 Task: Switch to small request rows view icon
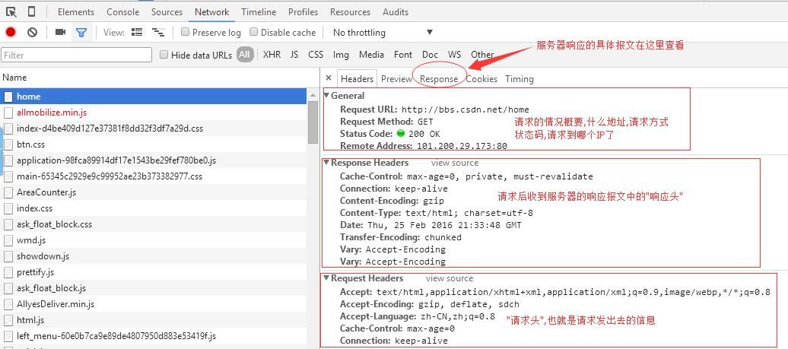pyautogui.click(x=158, y=32)
